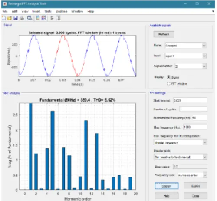The width and height of the screenshot is (217, 201).
Task: Click the Display button
Action: (166, 186)
